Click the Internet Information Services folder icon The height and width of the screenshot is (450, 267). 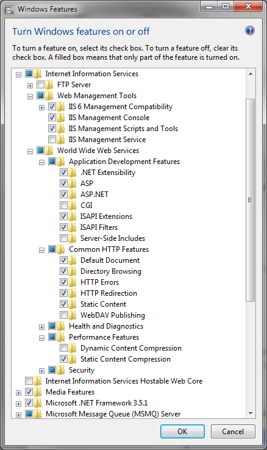point(38,74)
